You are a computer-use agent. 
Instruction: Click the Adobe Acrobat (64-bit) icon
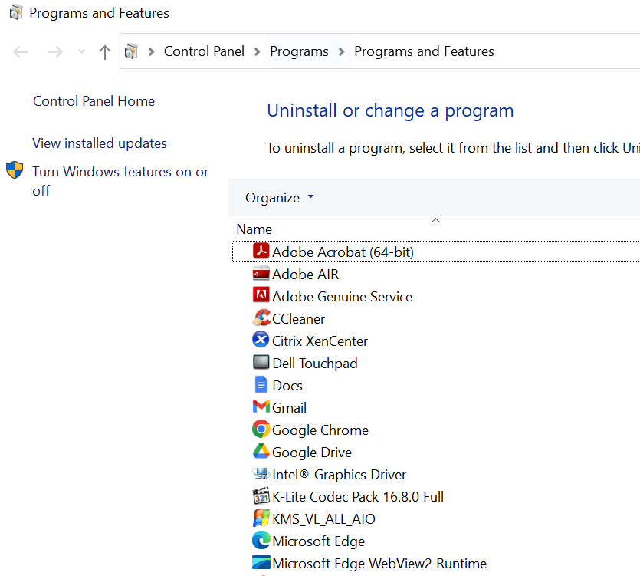pos(261,252)
